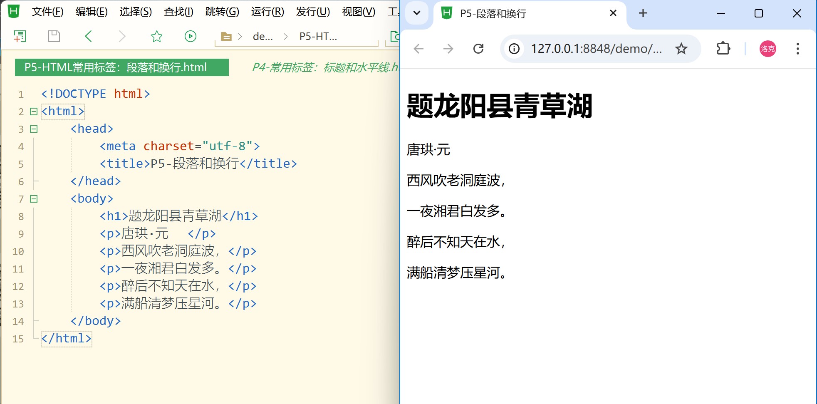Bookmark this page with the star icon
Viewport: 817px width, 404px height.
pyautogui.click(x=681, y=49)
